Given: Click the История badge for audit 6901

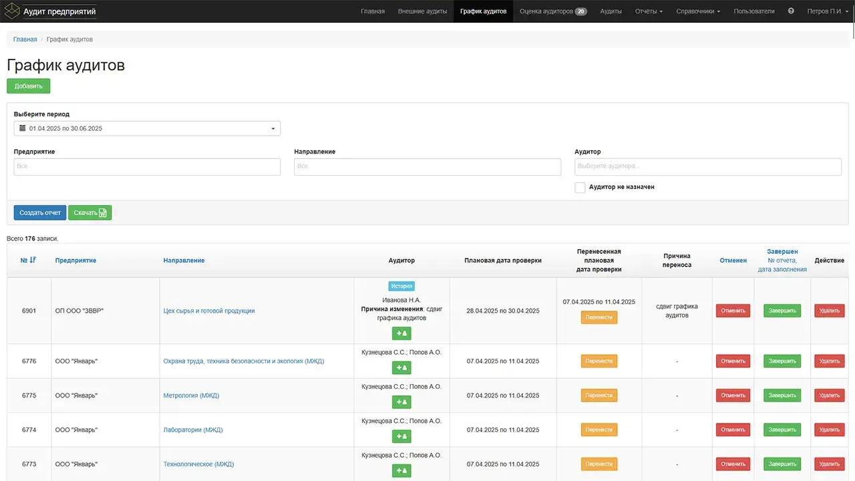Looking at the screenshot, I should click(x=401, y=286).
